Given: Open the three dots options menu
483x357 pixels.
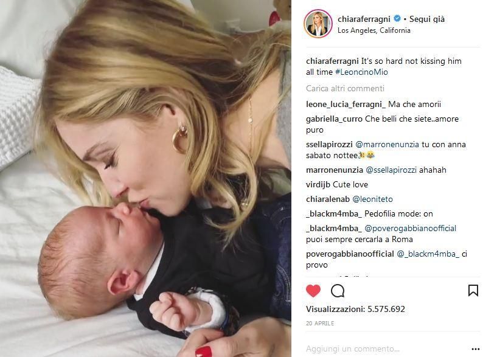Looking at the screenshot, I should (x=475, y=349).
